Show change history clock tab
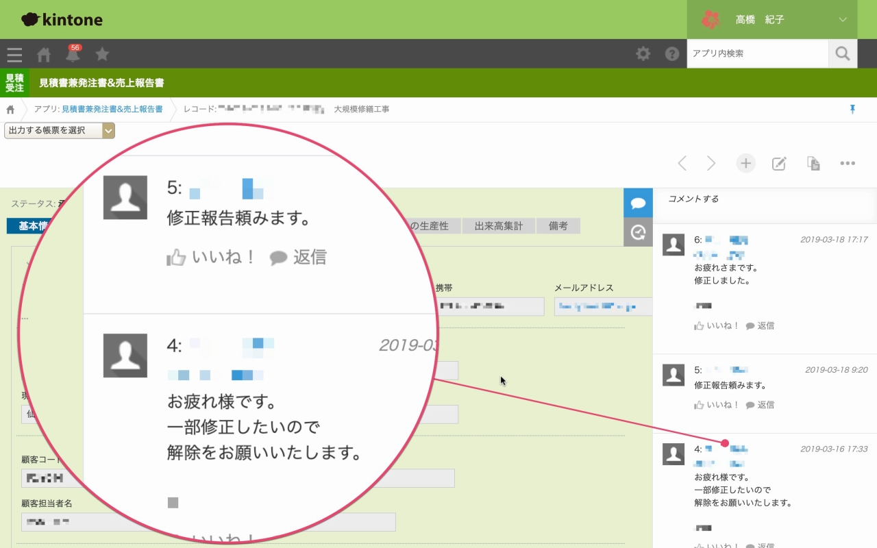 (638, 232)
